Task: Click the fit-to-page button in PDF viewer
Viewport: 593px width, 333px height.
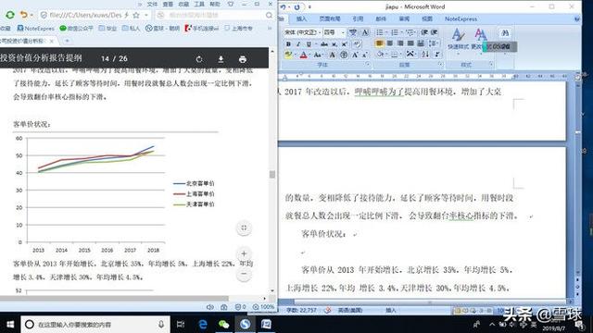Action: 244,228
